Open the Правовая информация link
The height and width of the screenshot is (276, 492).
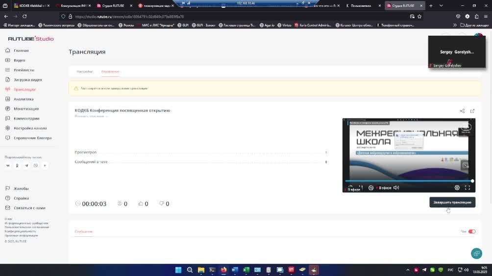(21, 235)
